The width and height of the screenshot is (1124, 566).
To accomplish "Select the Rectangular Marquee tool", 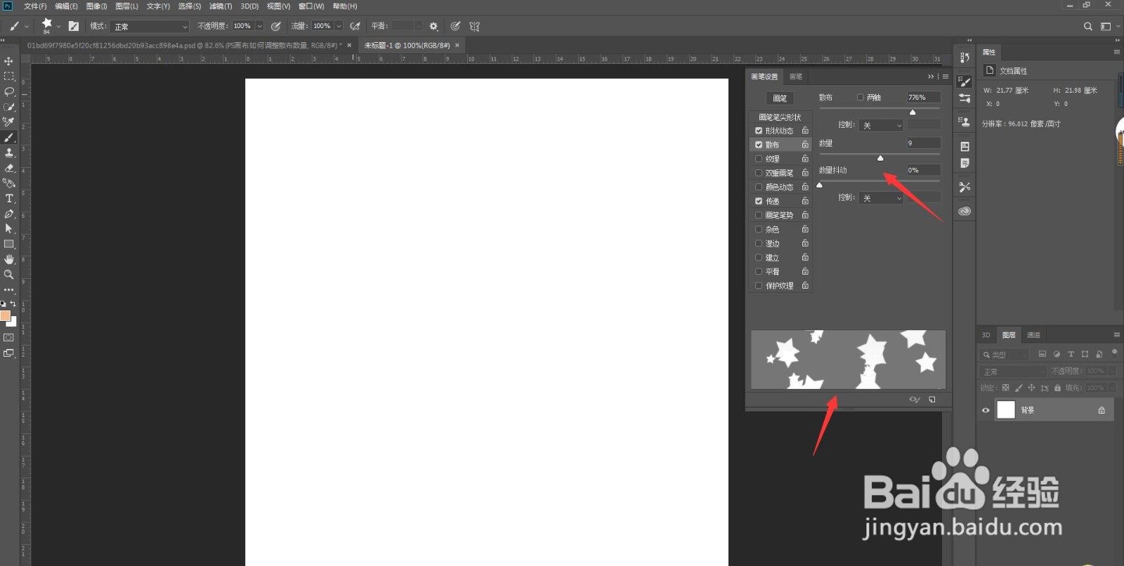I will click(x=9, y=76).
